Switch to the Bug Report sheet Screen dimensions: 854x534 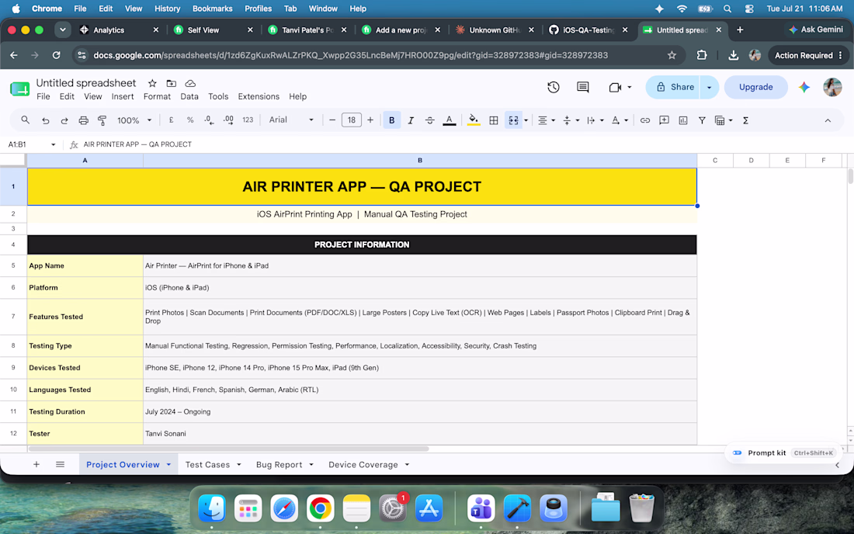(x=279, y=464)
